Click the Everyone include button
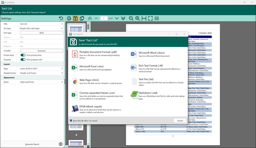The height and width of the screenshot is (148, 256). [42, 51]
